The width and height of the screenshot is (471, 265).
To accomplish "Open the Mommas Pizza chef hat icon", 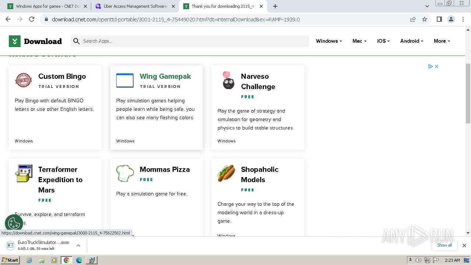I will [x=125, y=173].
